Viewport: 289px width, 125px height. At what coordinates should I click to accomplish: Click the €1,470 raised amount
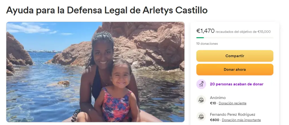tap(205, 31)
